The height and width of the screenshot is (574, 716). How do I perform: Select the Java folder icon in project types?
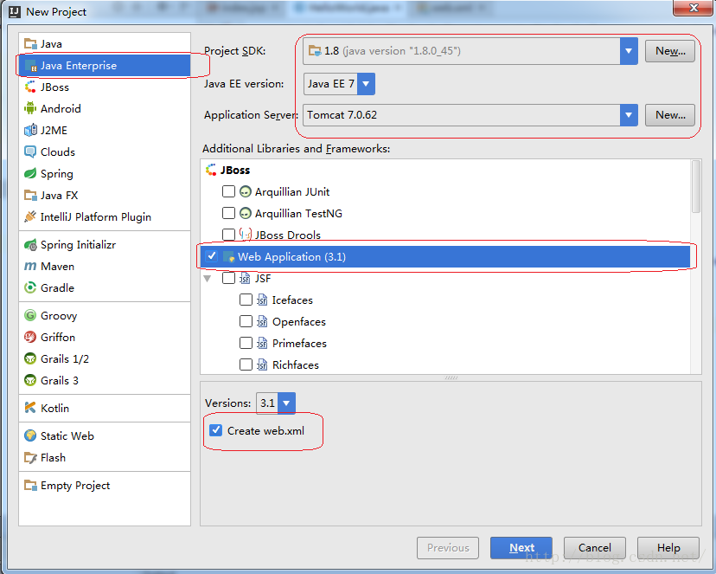30,44
